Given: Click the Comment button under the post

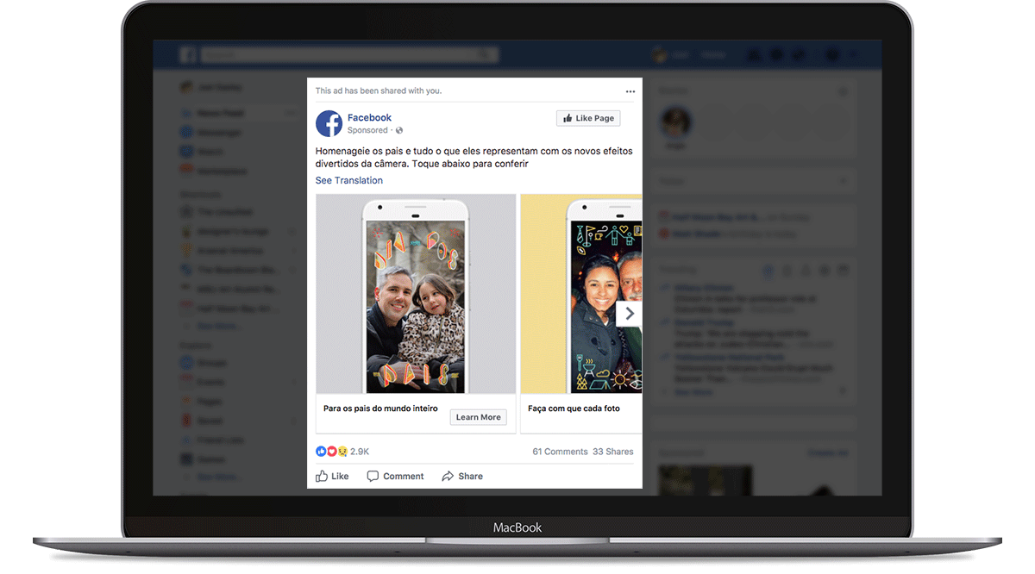Looking at the screenshot, I should (395, 476).
